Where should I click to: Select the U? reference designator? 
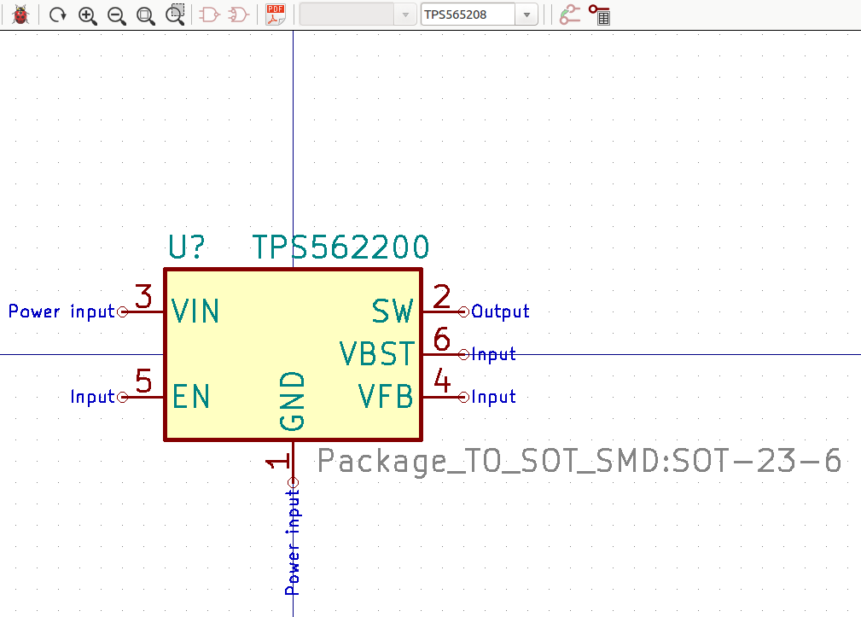coord(187,248)
